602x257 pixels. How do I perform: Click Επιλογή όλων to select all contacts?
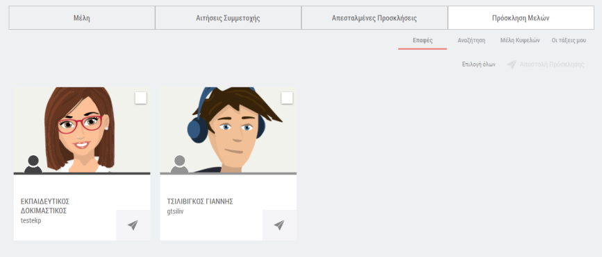[479, 64]
